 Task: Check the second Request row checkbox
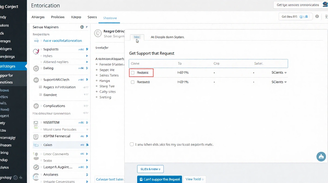click(x=133, y=82)
